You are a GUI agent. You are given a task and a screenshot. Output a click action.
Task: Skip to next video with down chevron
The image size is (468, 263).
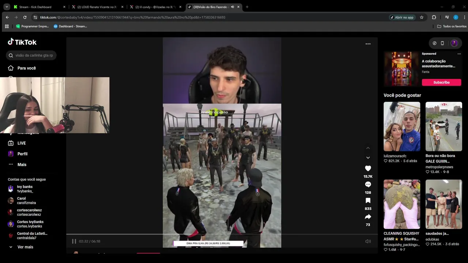(x=368, y=158)
